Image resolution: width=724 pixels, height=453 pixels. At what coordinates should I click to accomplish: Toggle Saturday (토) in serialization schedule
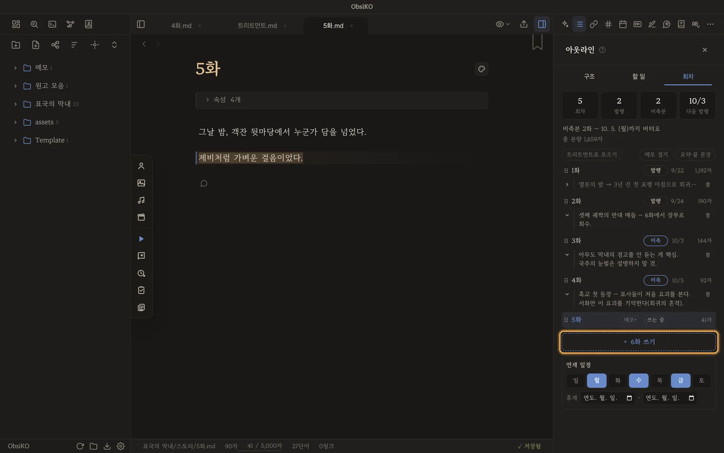point(701,381)
